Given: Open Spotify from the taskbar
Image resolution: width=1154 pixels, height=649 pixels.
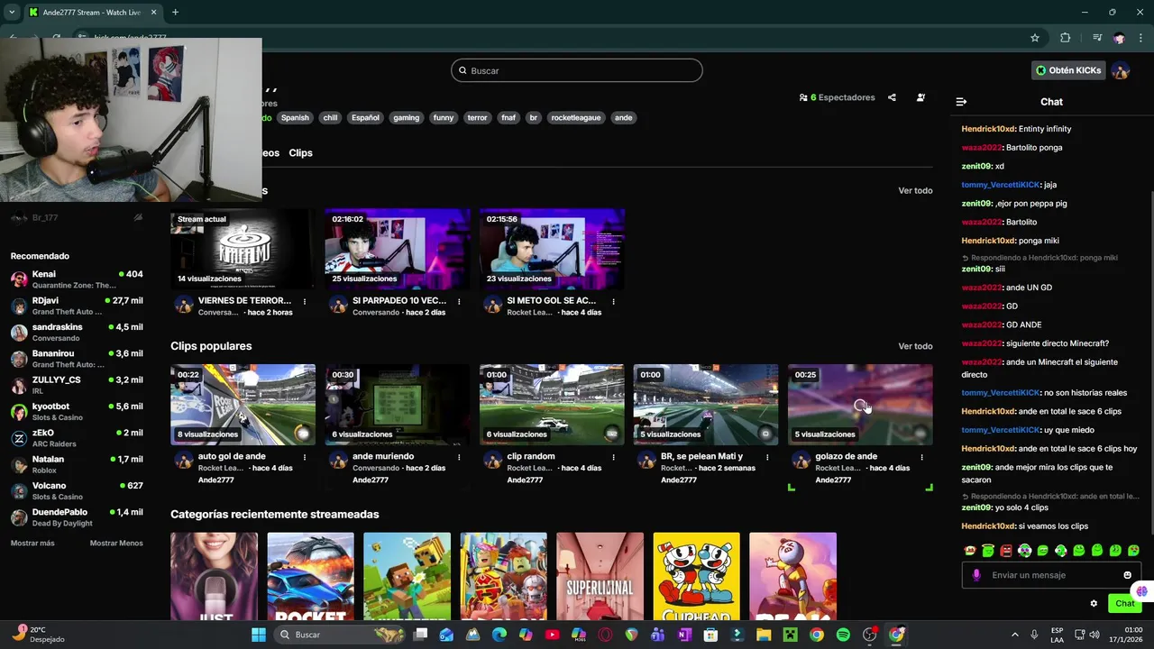Looking at the screenshot, I should click(x=843, y=635).
